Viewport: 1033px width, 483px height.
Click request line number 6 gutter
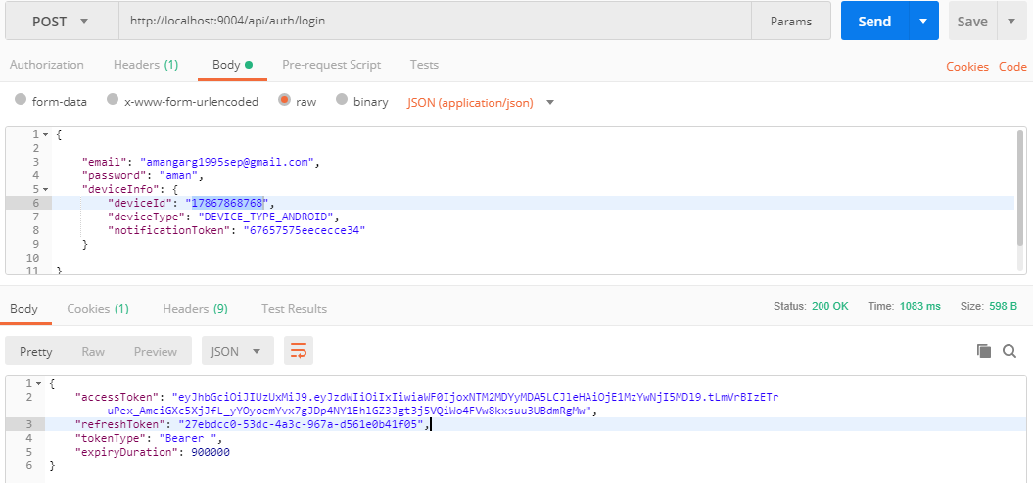tap(28, 203)
